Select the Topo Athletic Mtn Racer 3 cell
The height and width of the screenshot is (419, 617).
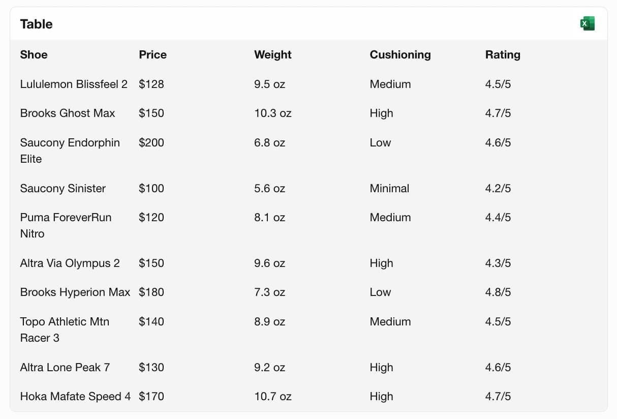tap(65, 330)
